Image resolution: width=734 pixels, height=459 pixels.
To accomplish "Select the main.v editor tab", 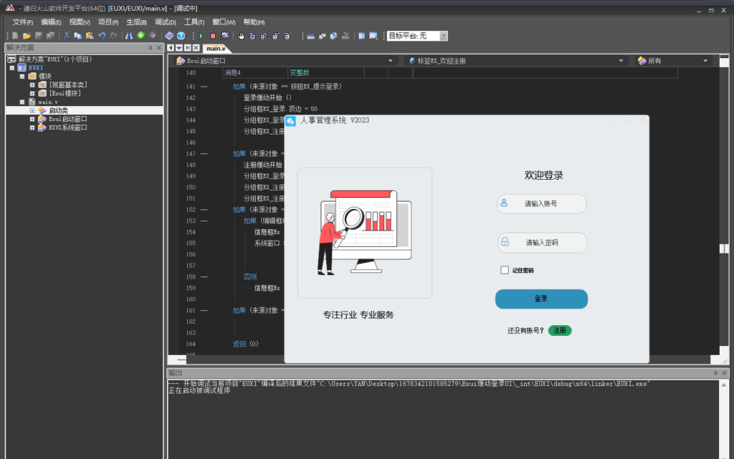I will (x=215, y=49).
